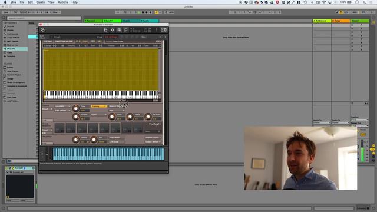Toggle L/R Swap in Amplifier section
The image size is (377, 212).
coord(117,142)
